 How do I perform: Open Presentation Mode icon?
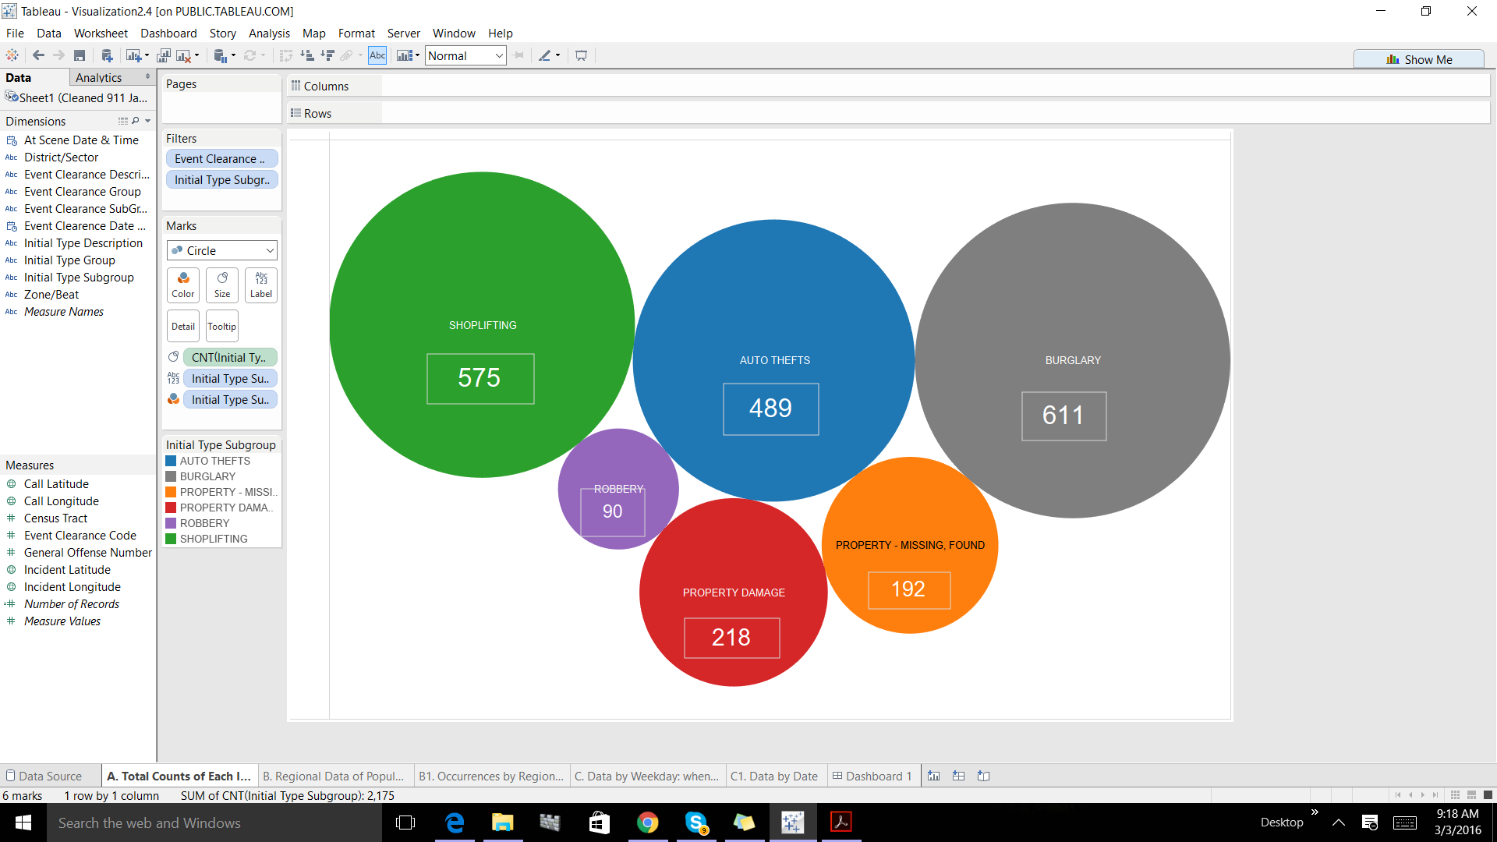[581, 55]
